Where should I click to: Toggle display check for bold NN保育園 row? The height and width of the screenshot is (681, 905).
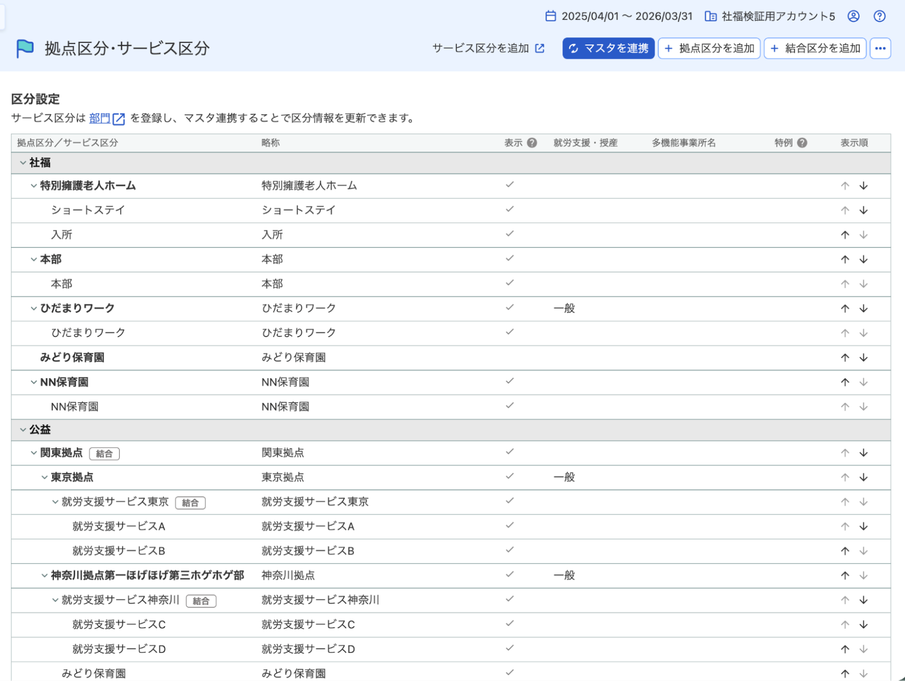pyautogui.click(x=510, y=381)
